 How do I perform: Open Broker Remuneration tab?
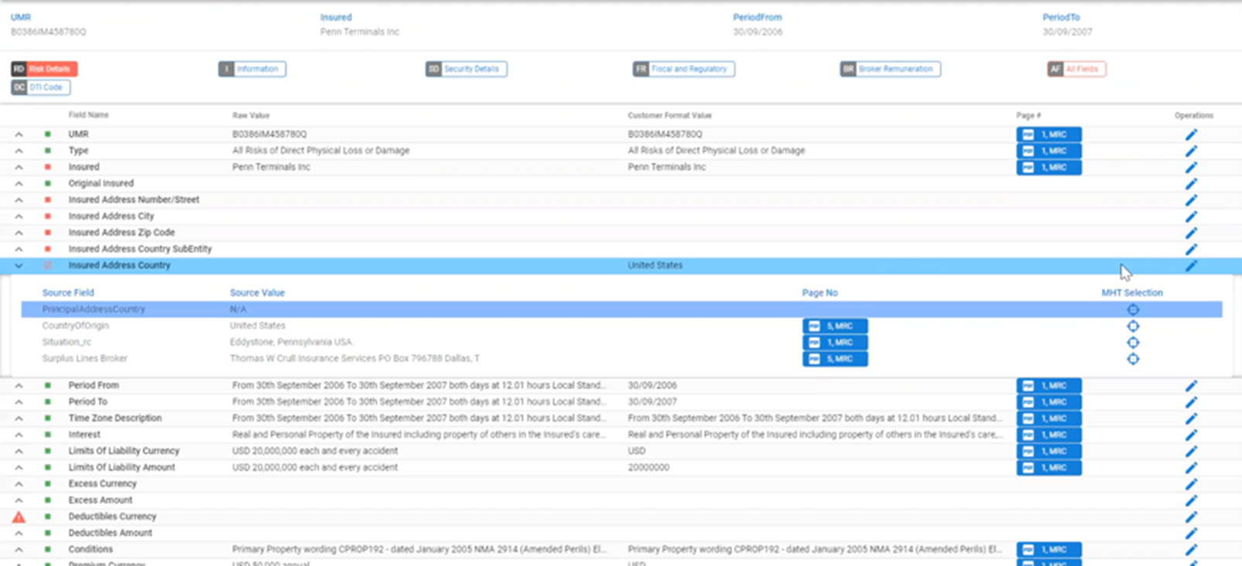pyautogui.click(x=891, y=69)
